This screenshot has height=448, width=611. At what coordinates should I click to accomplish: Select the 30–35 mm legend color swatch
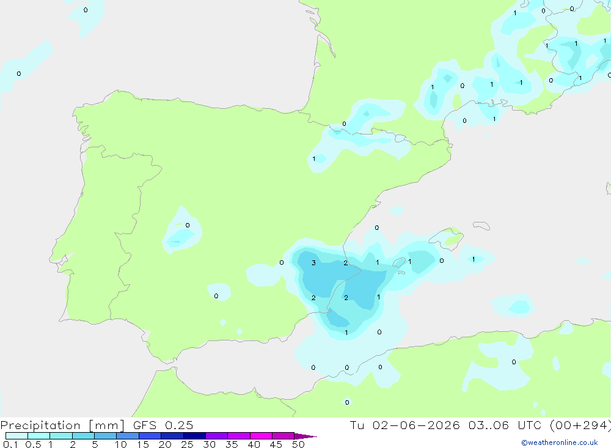pyautogui.click(x=217, y=436)
